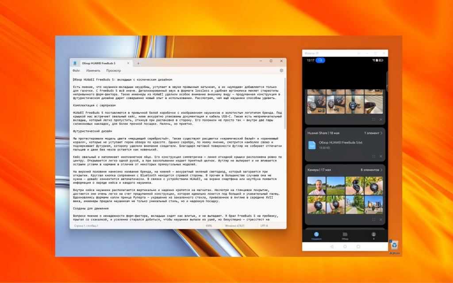Click the Строка 1, столбец 1 status entry

86,226
